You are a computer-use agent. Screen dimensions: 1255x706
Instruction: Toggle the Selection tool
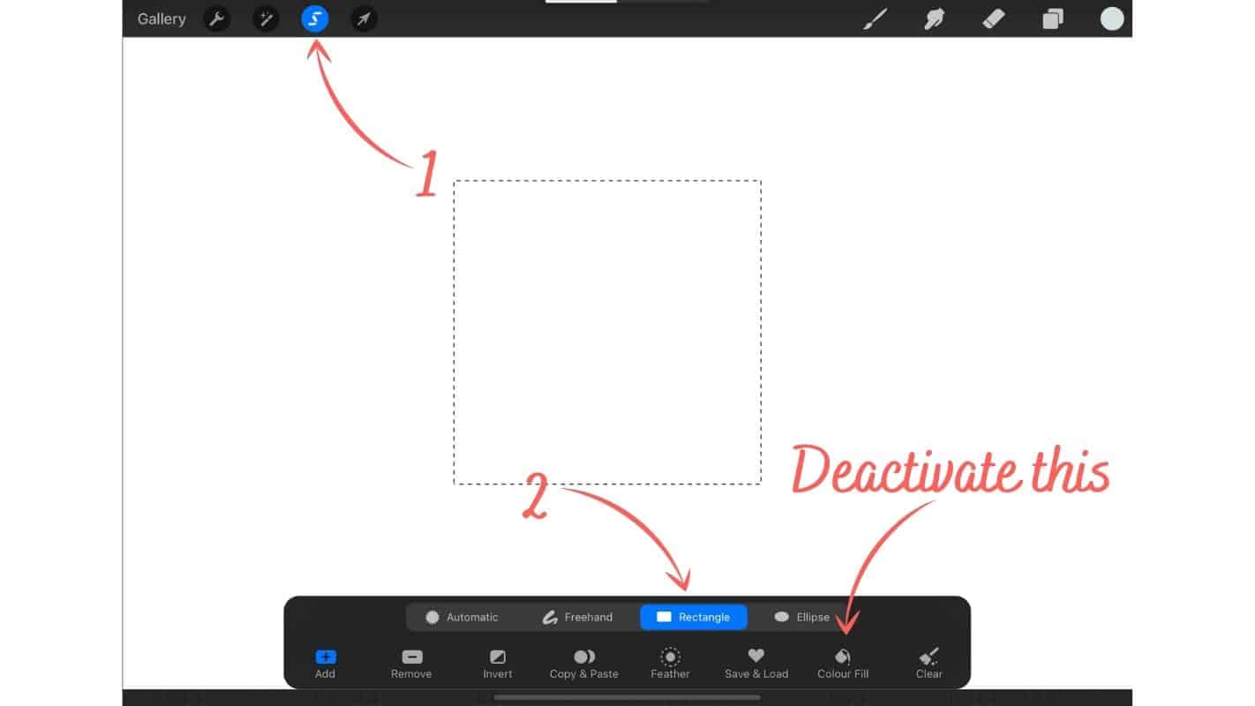(315, 19)
